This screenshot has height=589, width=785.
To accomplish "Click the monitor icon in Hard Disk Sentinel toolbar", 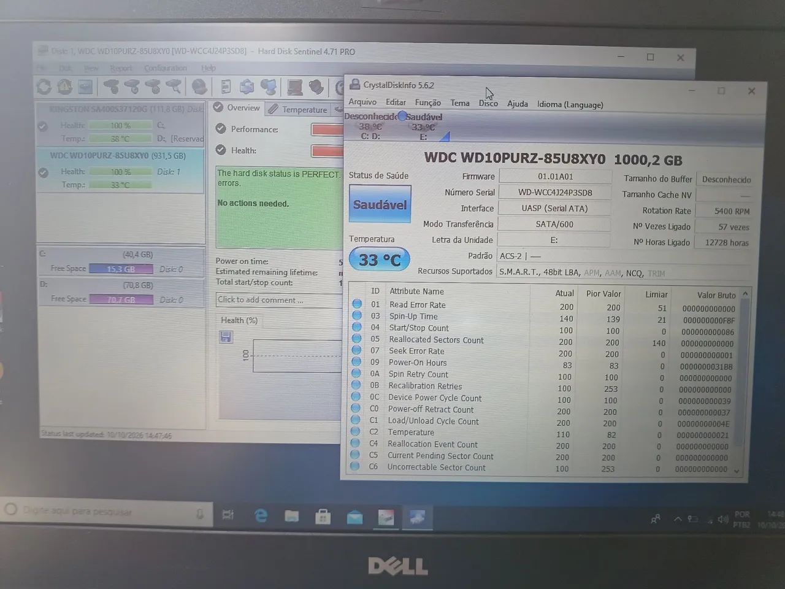I will point(295,88).
